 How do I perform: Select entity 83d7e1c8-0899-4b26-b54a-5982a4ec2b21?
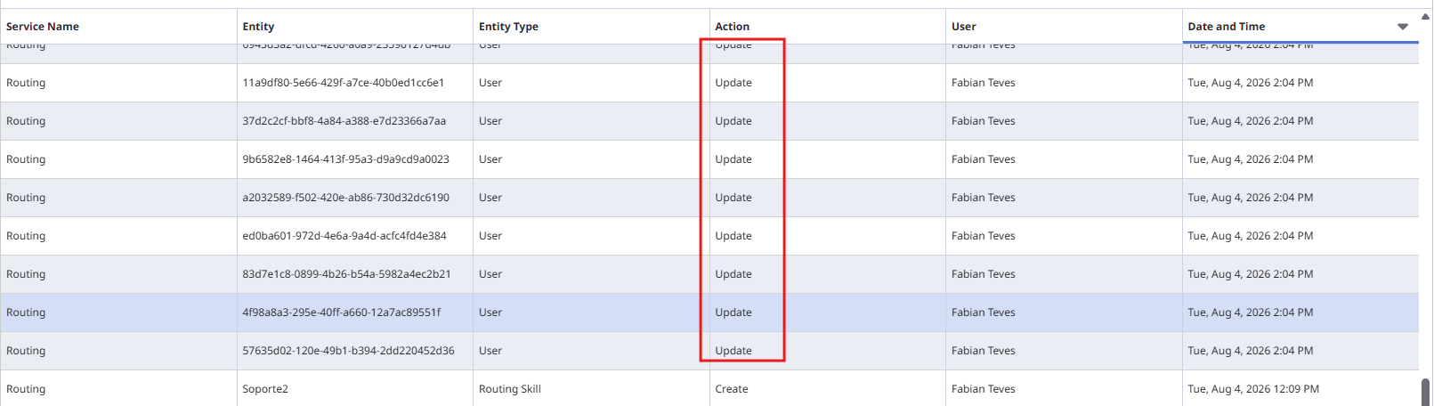click(347, 274)
